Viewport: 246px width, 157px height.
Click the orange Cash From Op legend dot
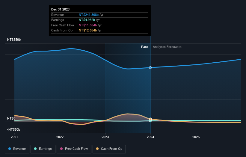[97, 149]
